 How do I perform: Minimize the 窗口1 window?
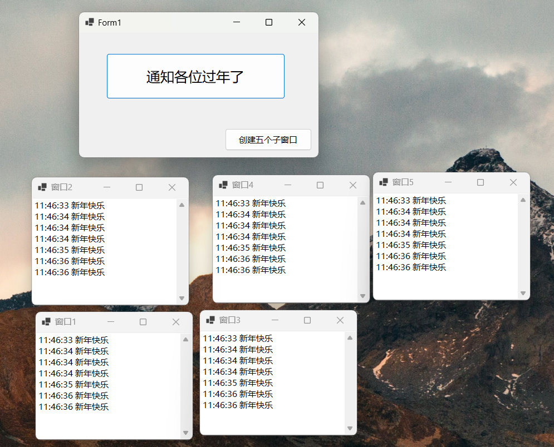click(111, 322)
